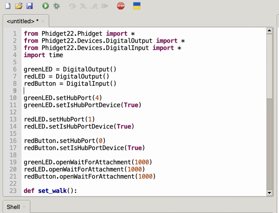Click the vertical scrollbar thumb
The height and width of the screenshot is (213, 279).
click(269, 66)
